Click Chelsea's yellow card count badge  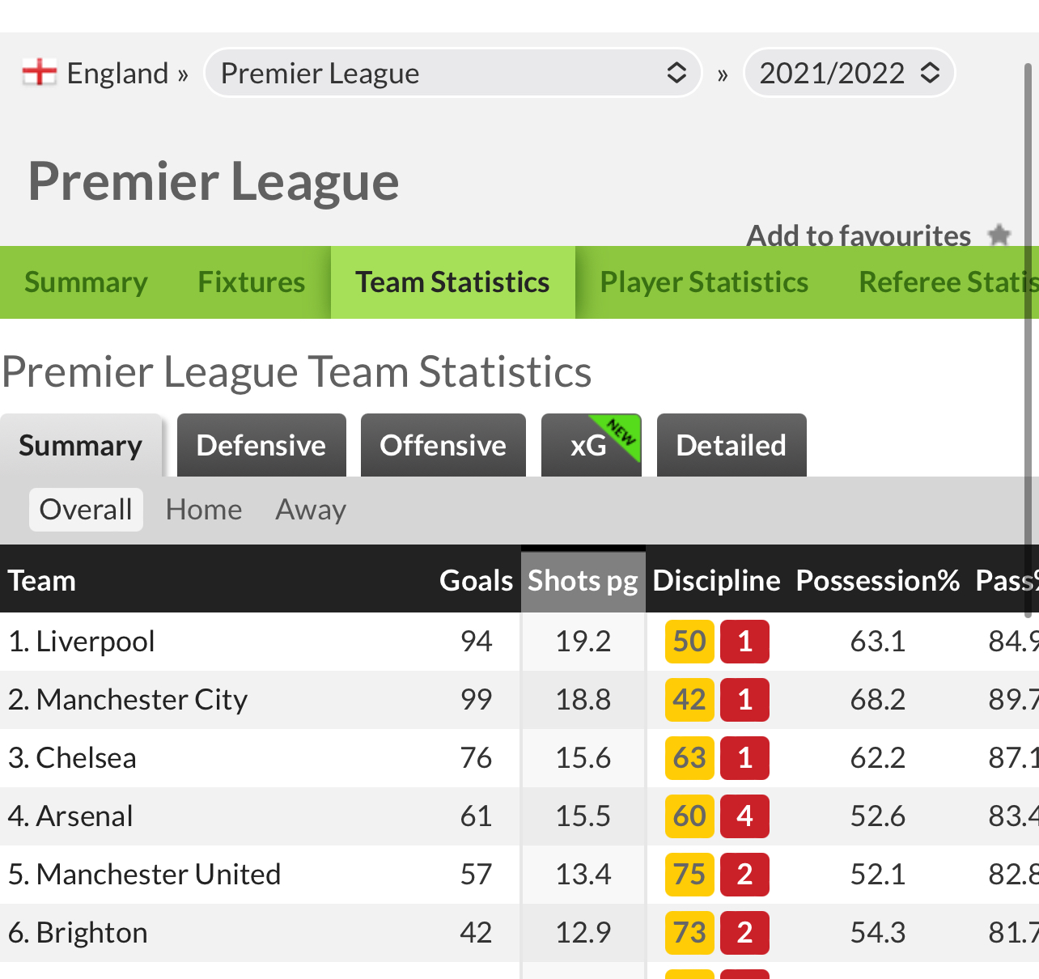point(689,758)
